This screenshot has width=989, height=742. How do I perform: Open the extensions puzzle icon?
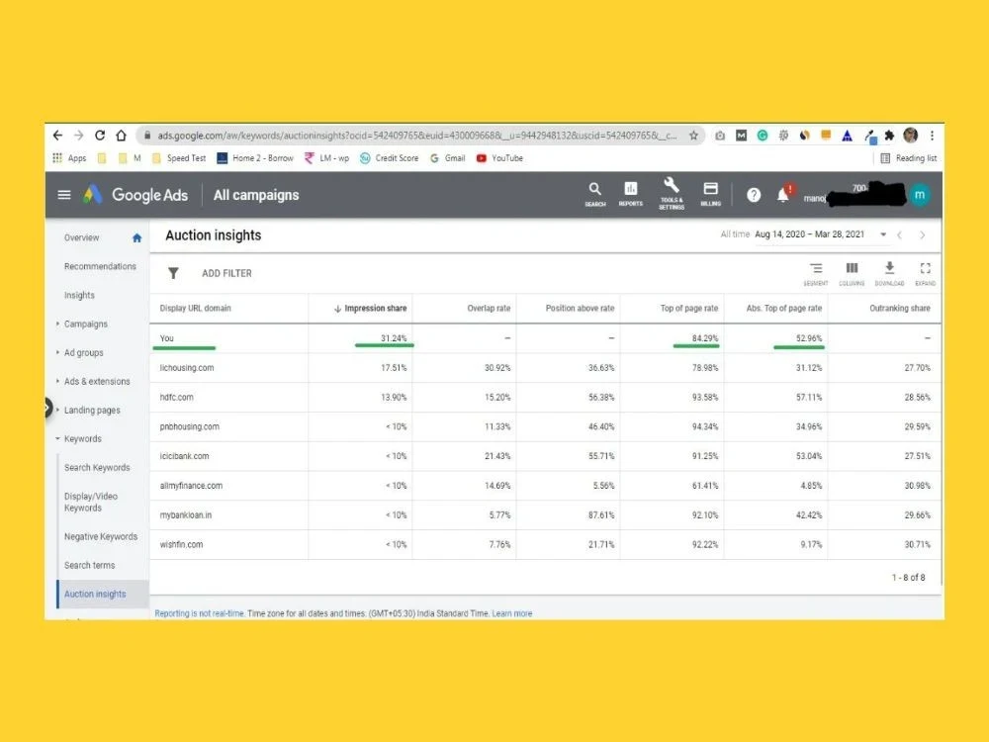(x=889, y=135)
